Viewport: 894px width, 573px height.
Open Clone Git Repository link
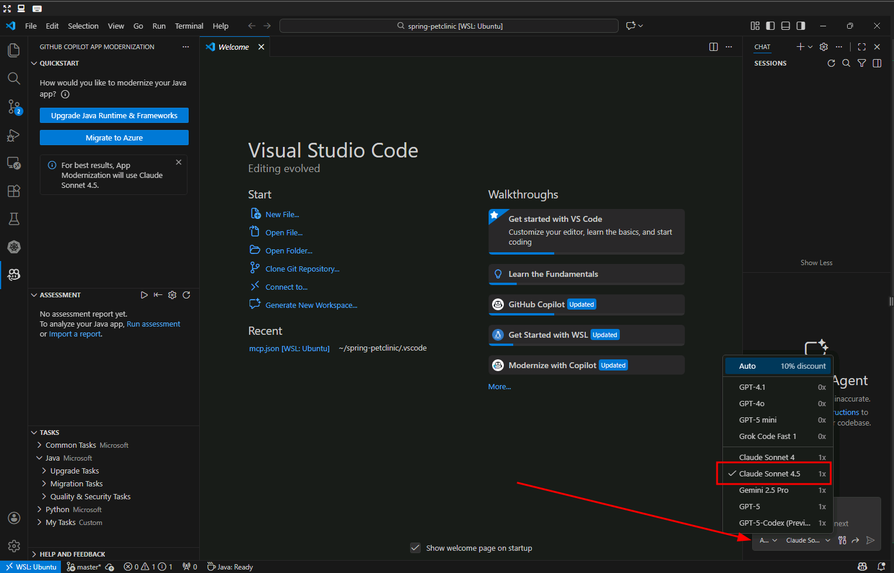coord(302,268)
